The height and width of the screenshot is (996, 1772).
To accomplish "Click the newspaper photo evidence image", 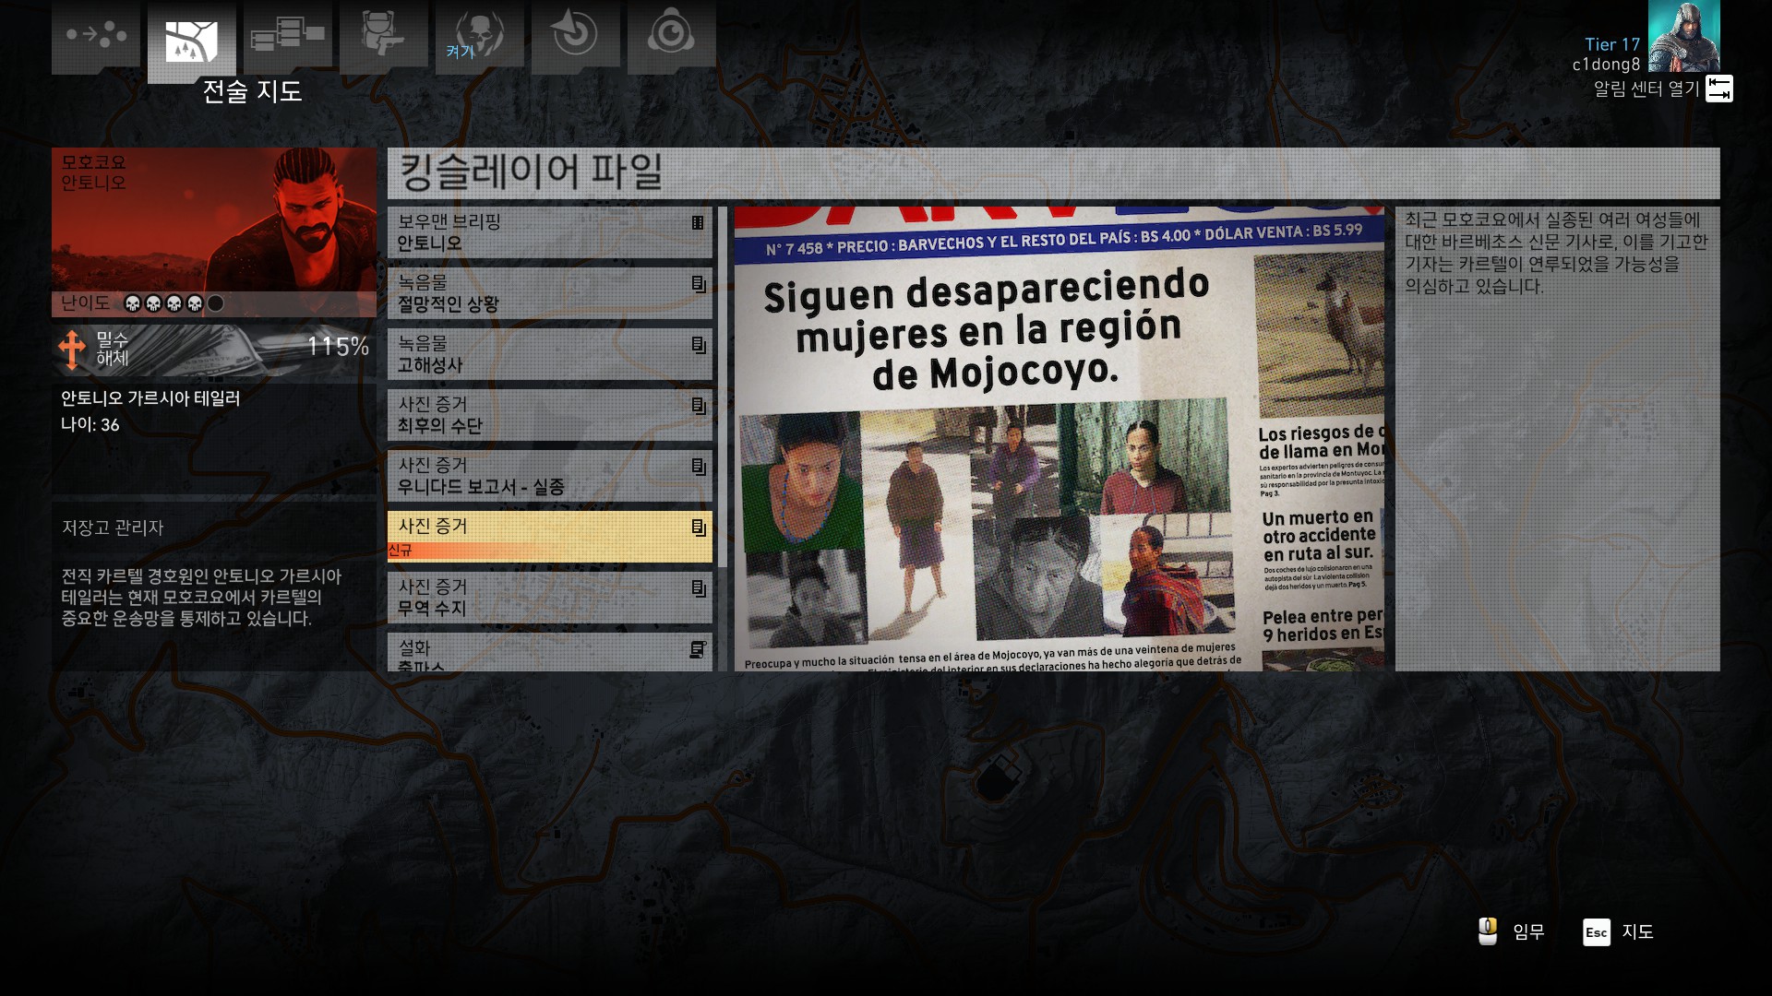I will coord(1059,439).
